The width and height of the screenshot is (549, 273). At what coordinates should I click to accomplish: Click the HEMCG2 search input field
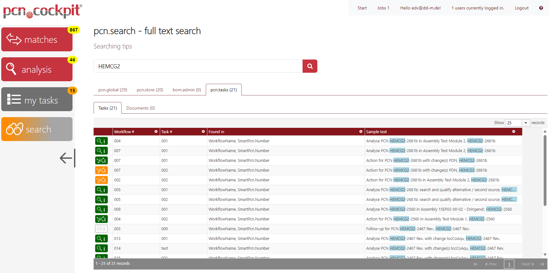198,66
